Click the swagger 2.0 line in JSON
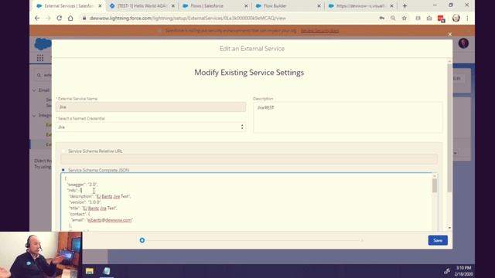495x278 pixels. coord(82,184)
